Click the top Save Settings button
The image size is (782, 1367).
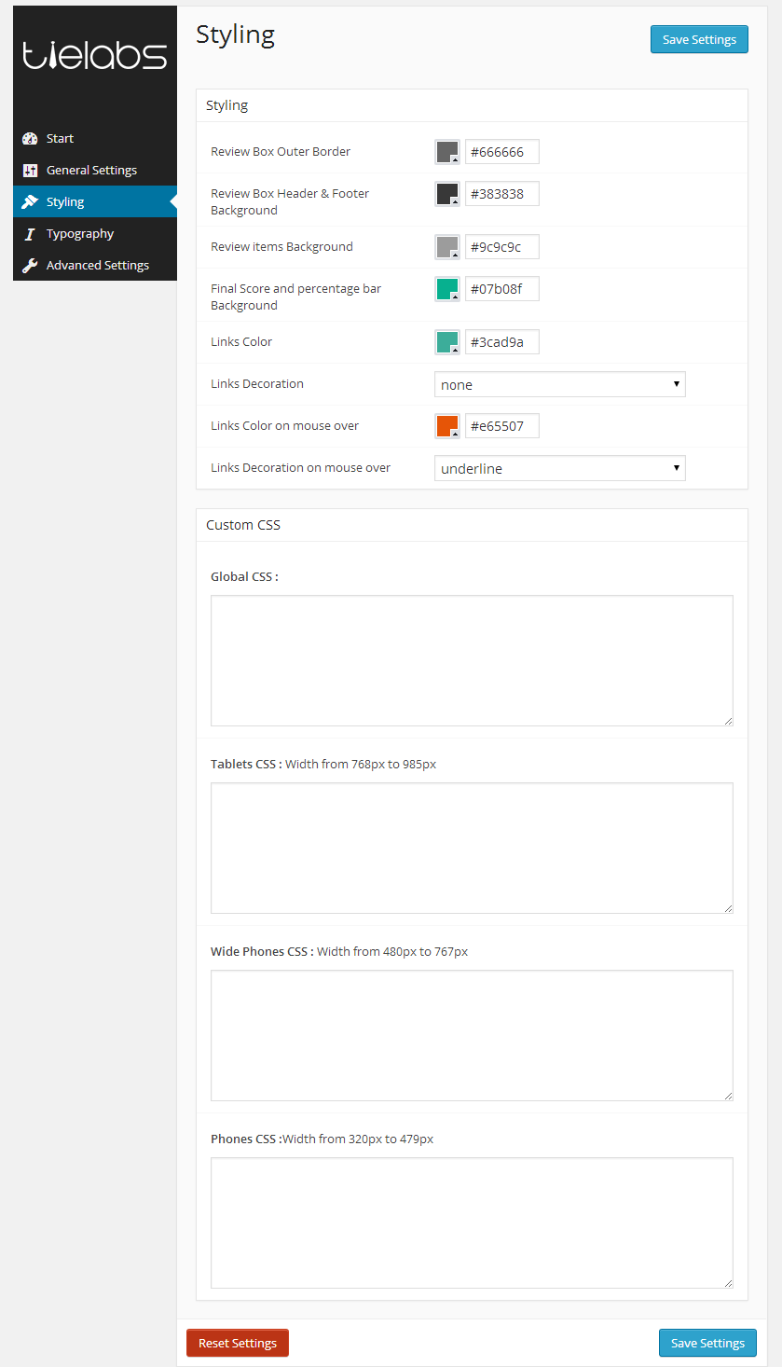[699, 39]
